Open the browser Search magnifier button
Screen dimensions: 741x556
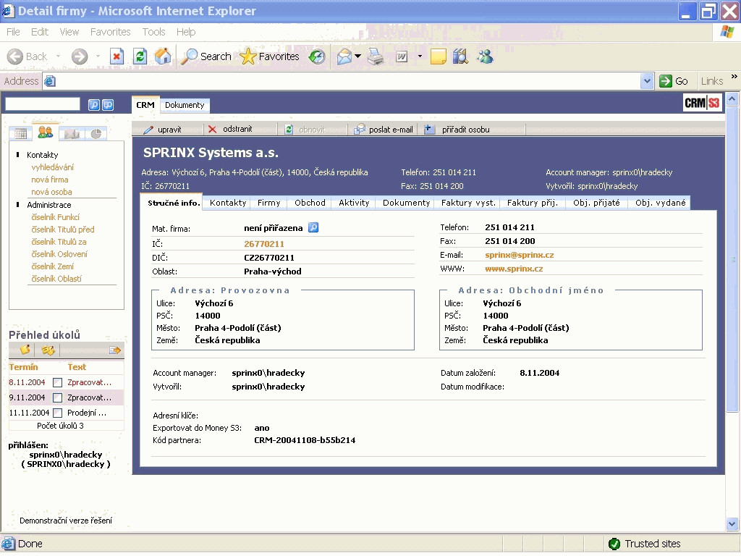click(x=206, y=56)
